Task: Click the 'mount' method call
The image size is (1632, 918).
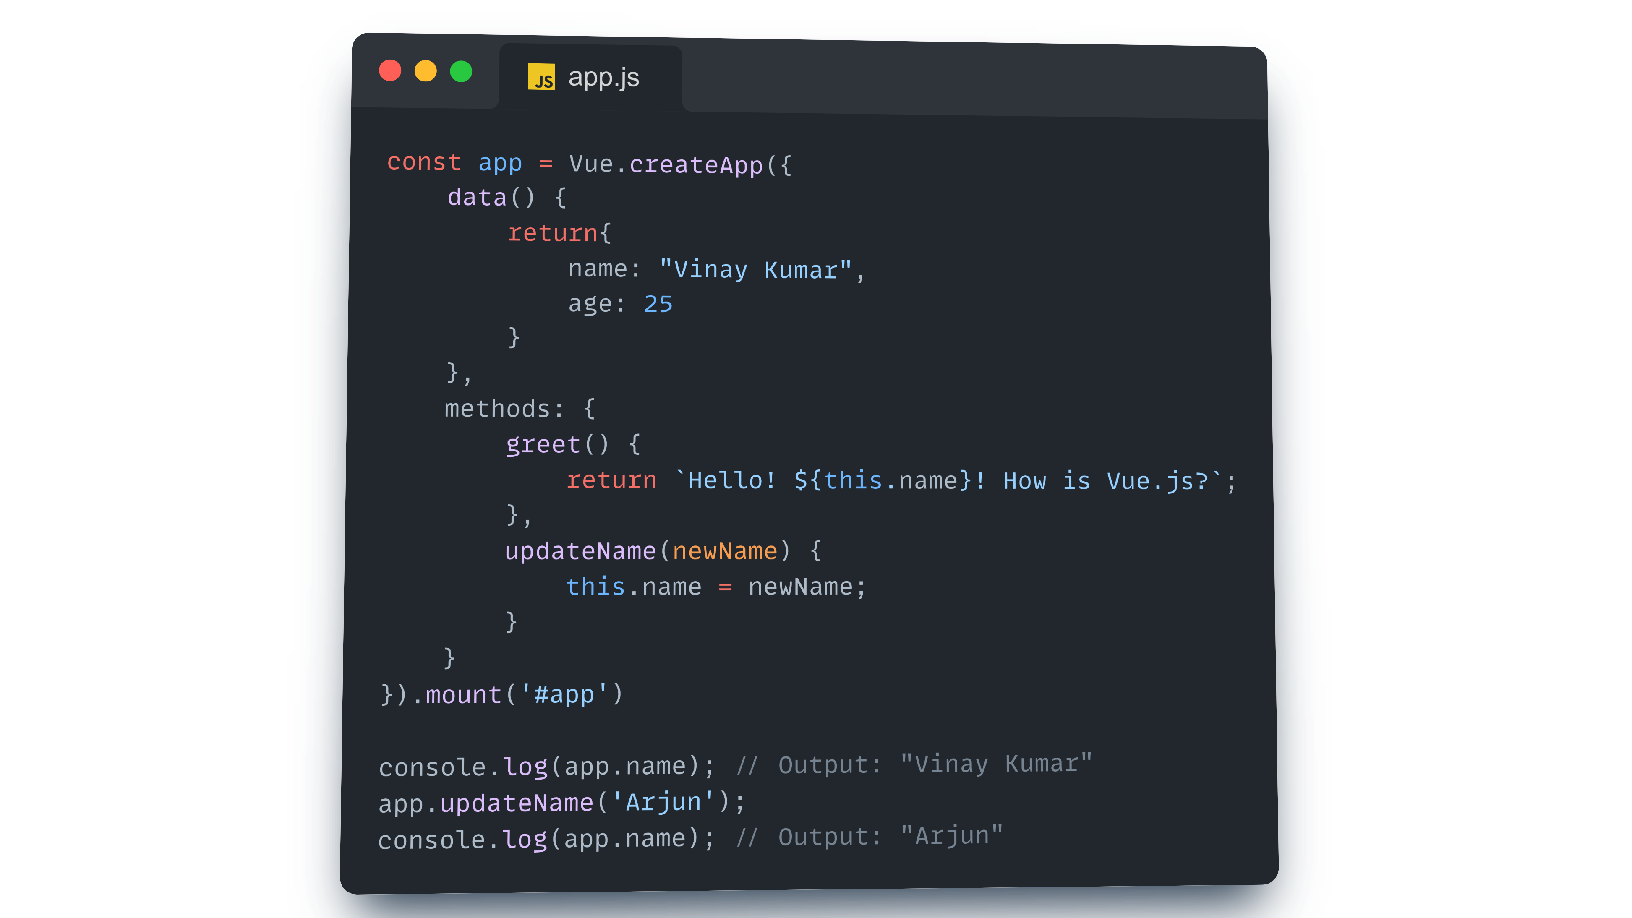Action: [x=464, y=695]
